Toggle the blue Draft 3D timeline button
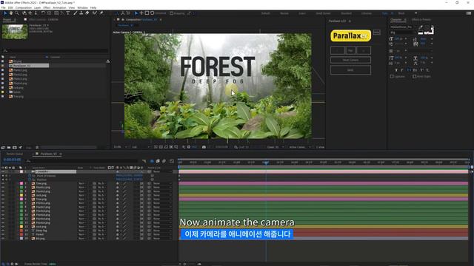The height and width of the screenshot is (266, 474). tap(152, 161)
